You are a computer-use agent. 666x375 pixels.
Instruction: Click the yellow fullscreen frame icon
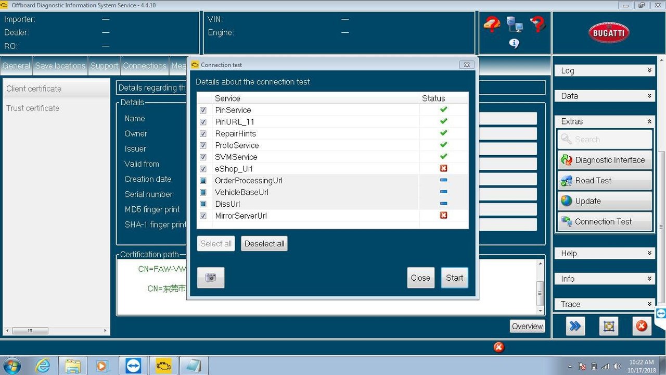(608, 326)
